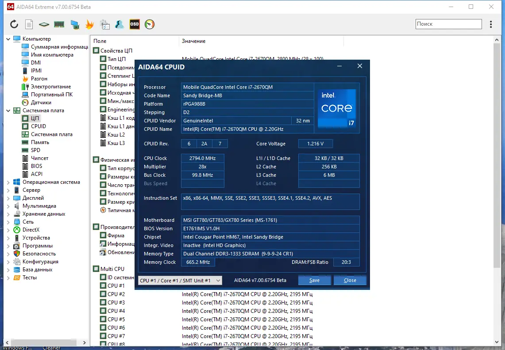
Task: Open CPU core selector dropdown
Action: point(180,281)
